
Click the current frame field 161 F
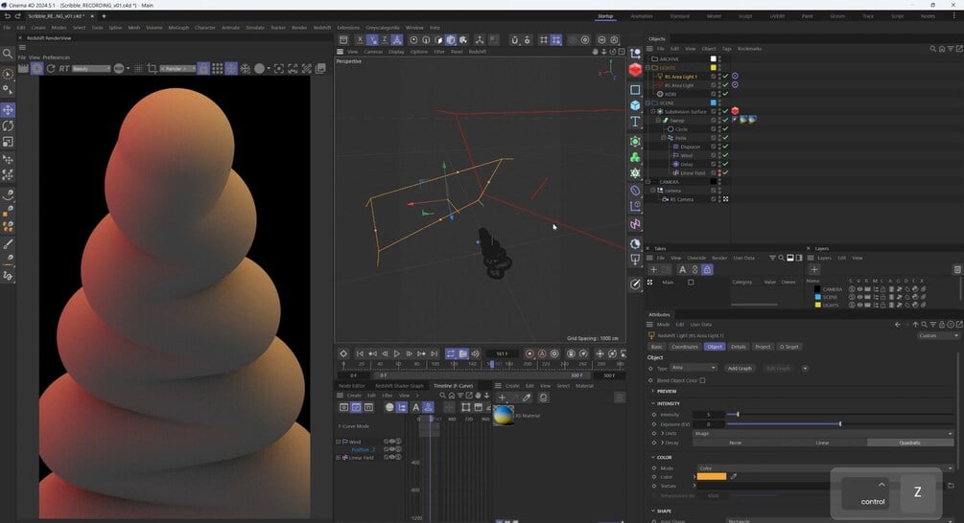502,353
